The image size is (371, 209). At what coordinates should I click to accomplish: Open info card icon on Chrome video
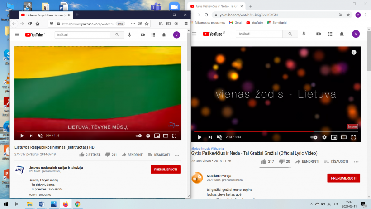(x=354, y=53)
